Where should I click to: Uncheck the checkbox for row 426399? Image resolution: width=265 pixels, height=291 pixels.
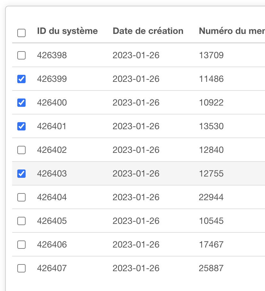[x=21, y=79]
